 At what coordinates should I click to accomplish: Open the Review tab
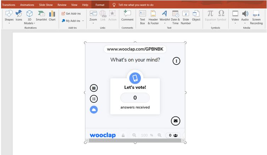pos(62,5)
